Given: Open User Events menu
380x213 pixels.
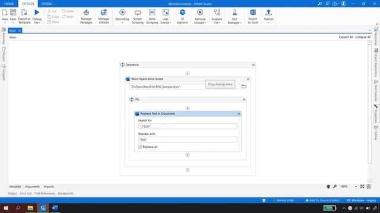Looking at the screenshot, I should (x=166, y=17).
